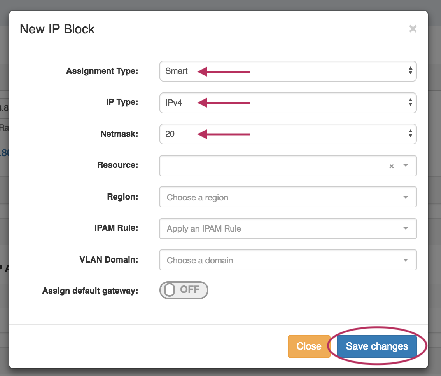
Task: Click the Save changes button
Action: click(377, 346)
